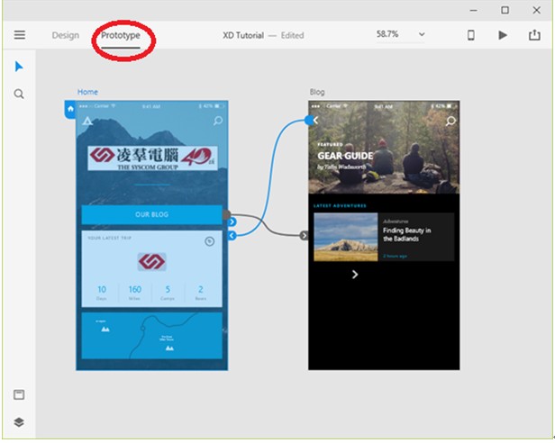Click the 5 Camps statistic
The image size is (555, 443).
point(168,293)
